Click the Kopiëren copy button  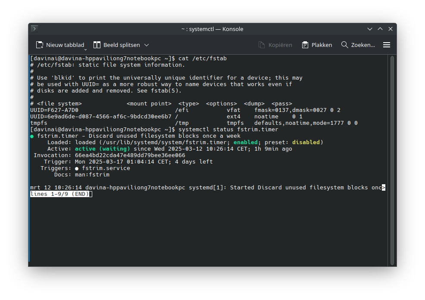click(x=275, y=45)
